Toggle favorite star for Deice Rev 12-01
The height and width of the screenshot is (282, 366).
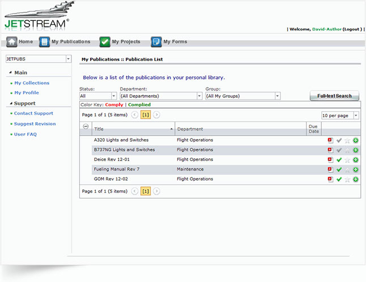coord(347,160)
